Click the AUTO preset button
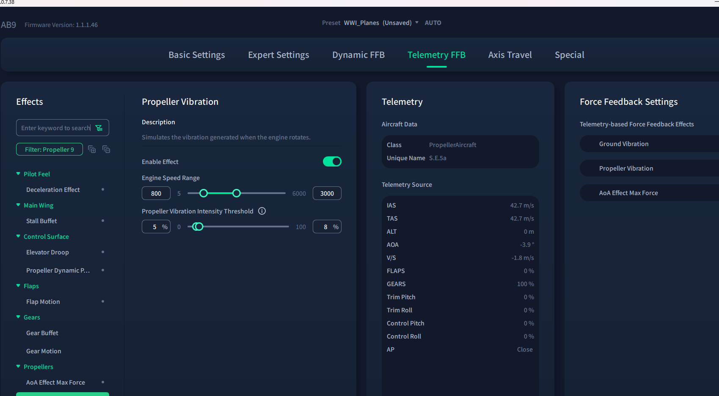Screen dimensions: 719x396 point(433,23)
